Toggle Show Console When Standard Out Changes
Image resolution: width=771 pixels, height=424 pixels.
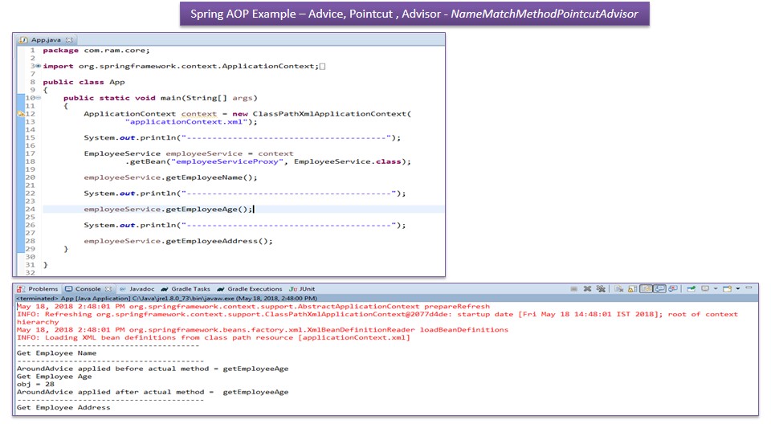(x=660, y=289)
